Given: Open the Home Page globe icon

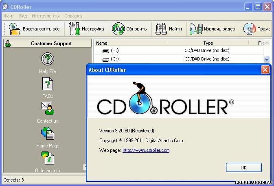Looking at the screenshot, I should coord(48,133).
